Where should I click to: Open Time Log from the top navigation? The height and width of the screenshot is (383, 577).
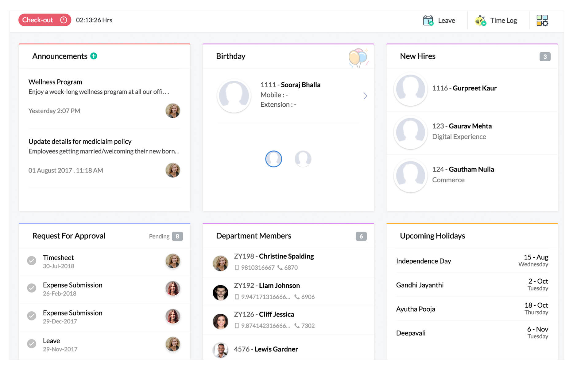(x=503, y=20)
